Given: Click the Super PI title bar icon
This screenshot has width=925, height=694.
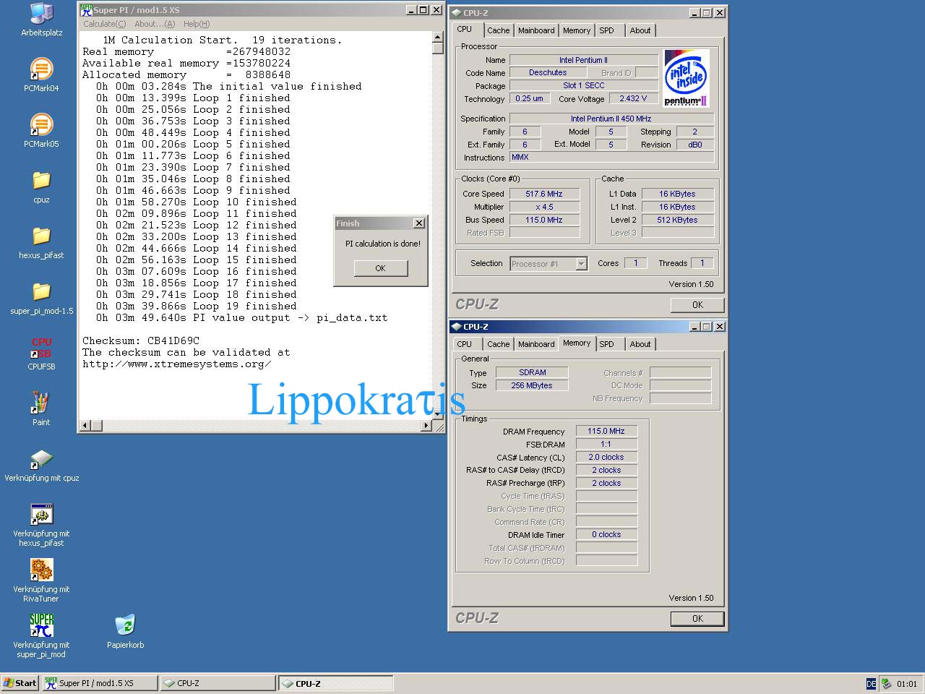Looking at the screenshot, I should pos(86,9).
